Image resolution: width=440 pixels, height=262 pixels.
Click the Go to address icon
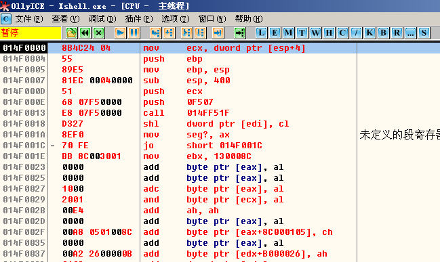coord(240,33)
